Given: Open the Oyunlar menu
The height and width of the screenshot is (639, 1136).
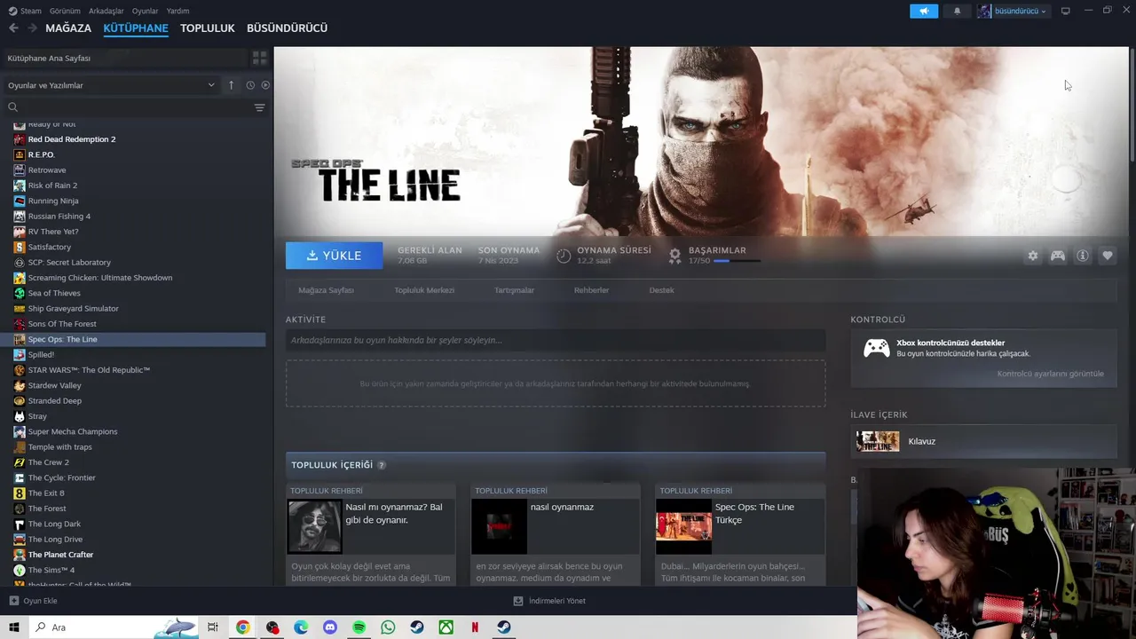Looking at the screenshot, I should click(x=145, y=11).
